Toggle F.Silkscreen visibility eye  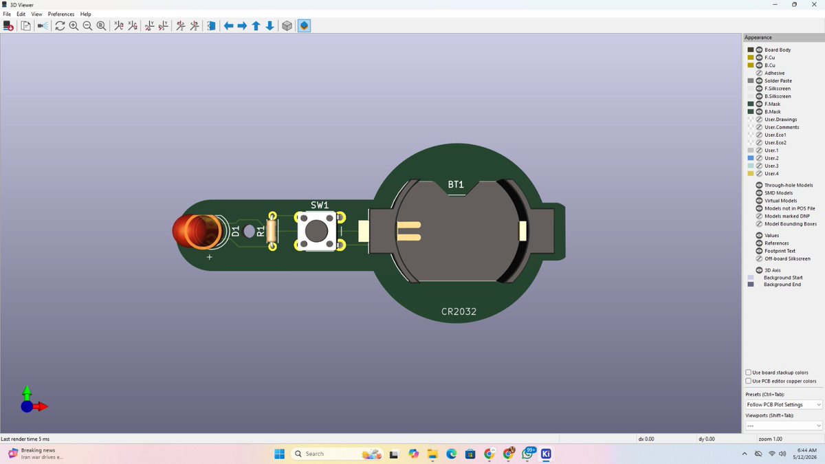(x=760, y=89)
